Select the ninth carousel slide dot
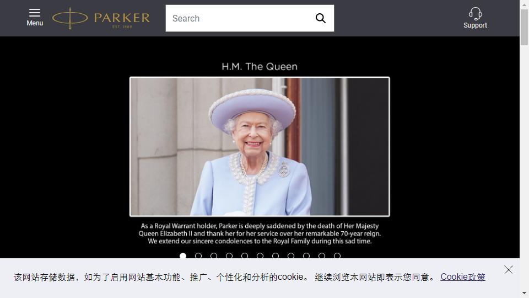The height and width of the screenshot is (298, 529). (x=306, y=256)
